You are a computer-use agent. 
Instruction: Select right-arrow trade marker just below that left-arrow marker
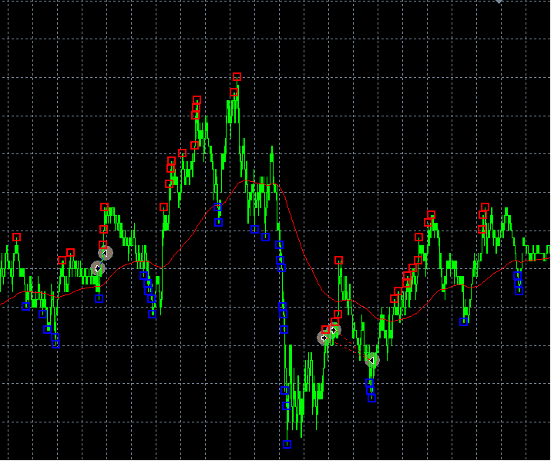(98, 268)
